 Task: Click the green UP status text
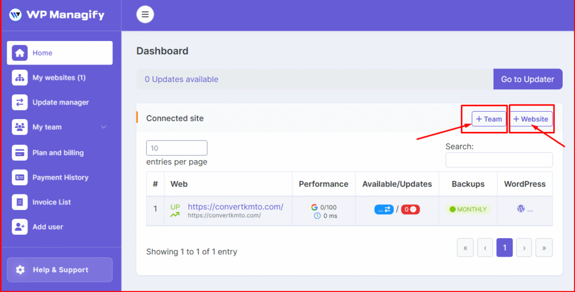(175, 207)
